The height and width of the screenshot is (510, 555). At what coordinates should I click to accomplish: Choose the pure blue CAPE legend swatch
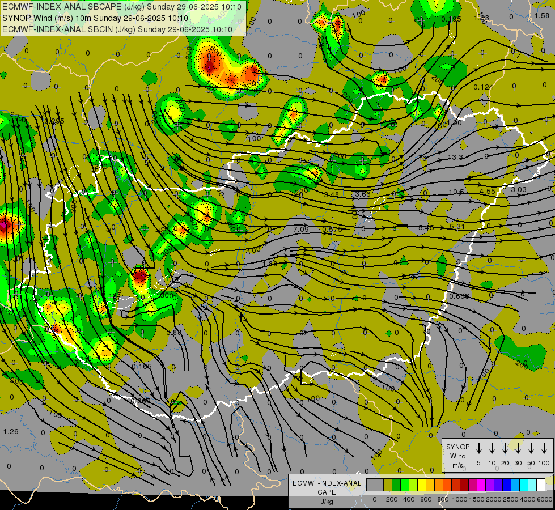coord(506,484)
